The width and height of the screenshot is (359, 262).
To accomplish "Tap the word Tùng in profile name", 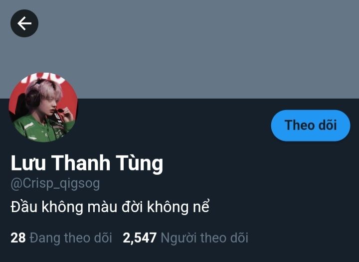I will [x=139, y=163].
